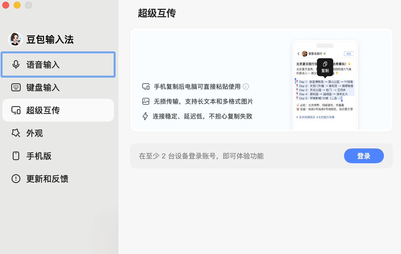Viewport: 401px width, 254px height.
Task: Click the device transfer icon beside 超级互传
Action: [16, 110]
